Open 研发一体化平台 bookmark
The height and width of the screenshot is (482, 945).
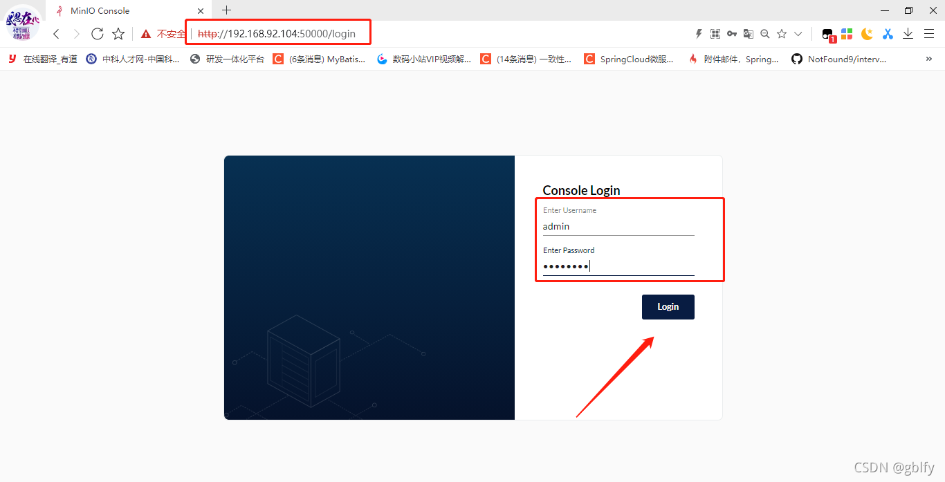click(228, 59)
